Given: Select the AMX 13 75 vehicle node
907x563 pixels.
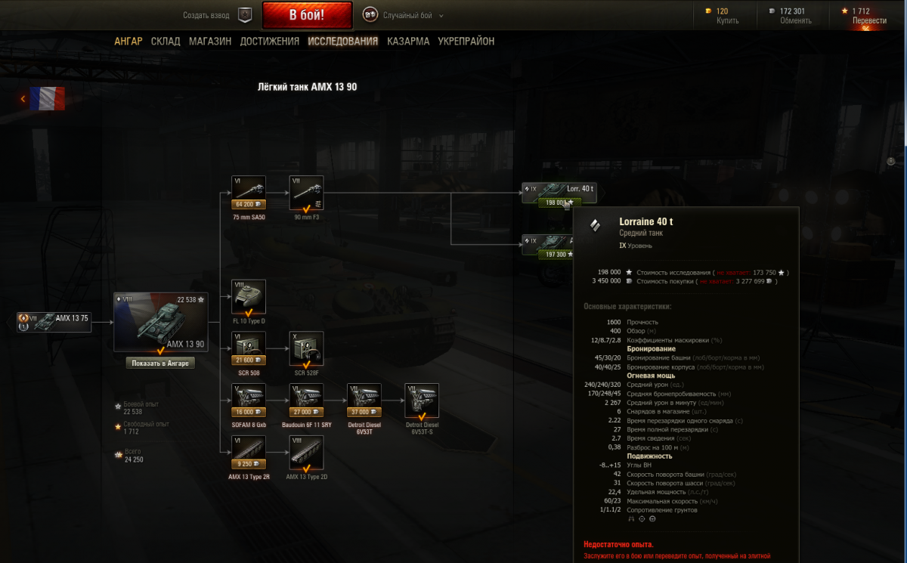Looking at the screenshot, I should (x=54, y=321).
